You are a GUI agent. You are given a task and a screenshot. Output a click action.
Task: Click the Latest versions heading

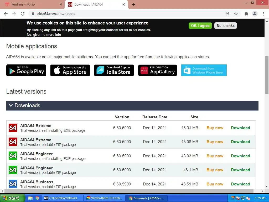[26, 92]
